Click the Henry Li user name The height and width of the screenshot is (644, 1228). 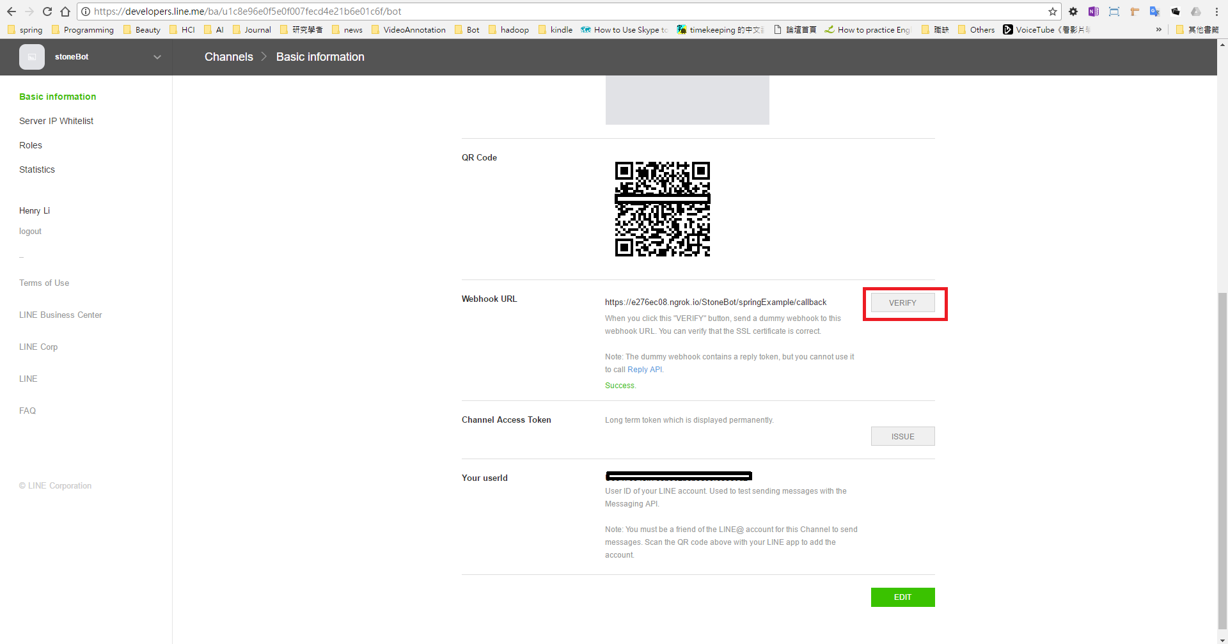click(35, 210)
